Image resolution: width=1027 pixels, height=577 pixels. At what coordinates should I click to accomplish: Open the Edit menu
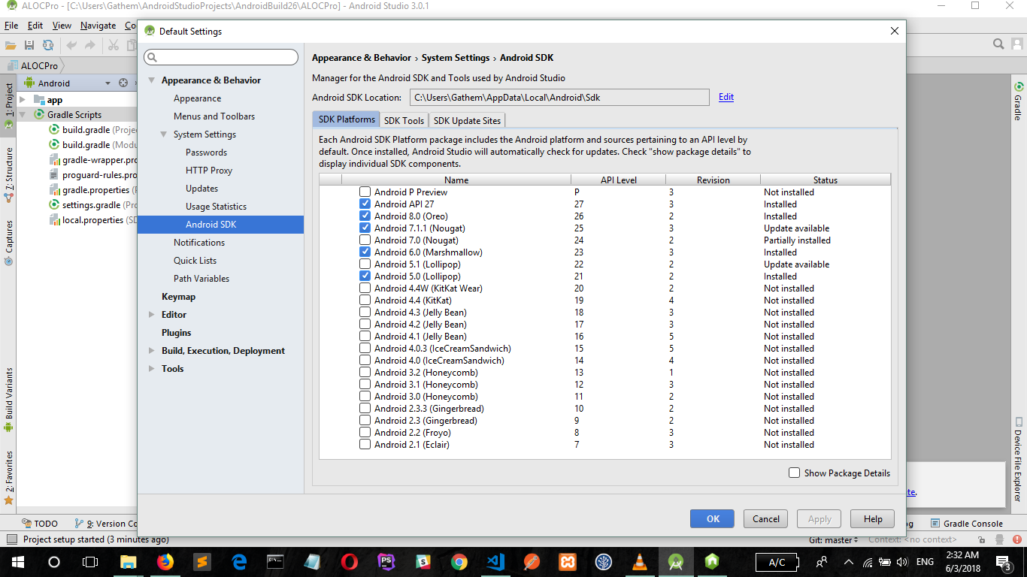coord(35,26)
